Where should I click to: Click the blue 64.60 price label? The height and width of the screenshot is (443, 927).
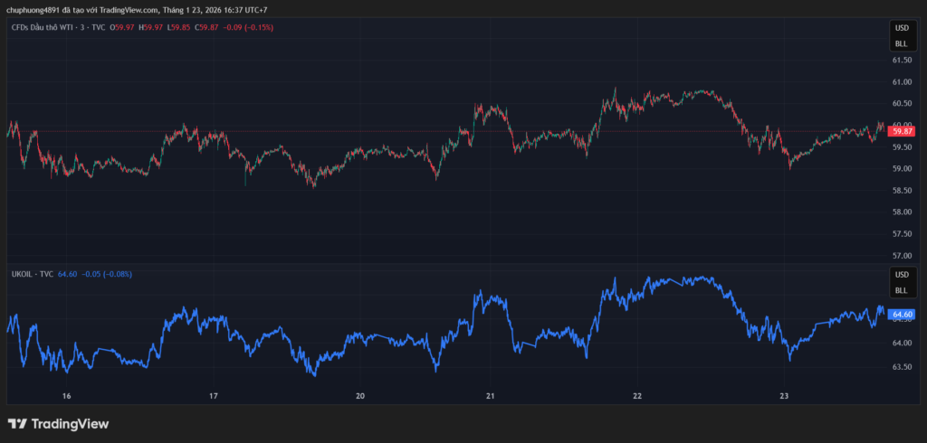tap(902, 315)
